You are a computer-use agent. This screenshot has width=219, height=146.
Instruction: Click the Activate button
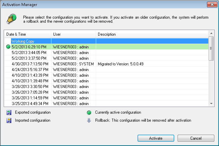click(x=156, y=138)
